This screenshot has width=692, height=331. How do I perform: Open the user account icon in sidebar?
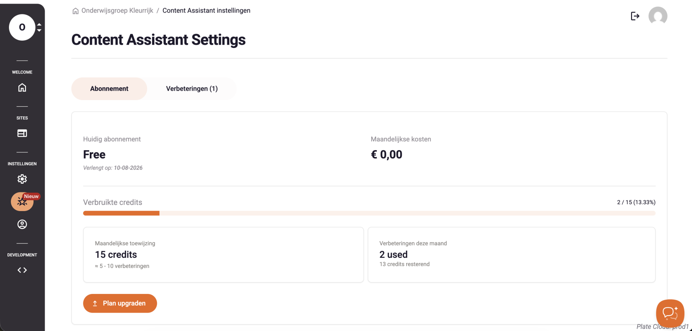click(x=22, y=224)
